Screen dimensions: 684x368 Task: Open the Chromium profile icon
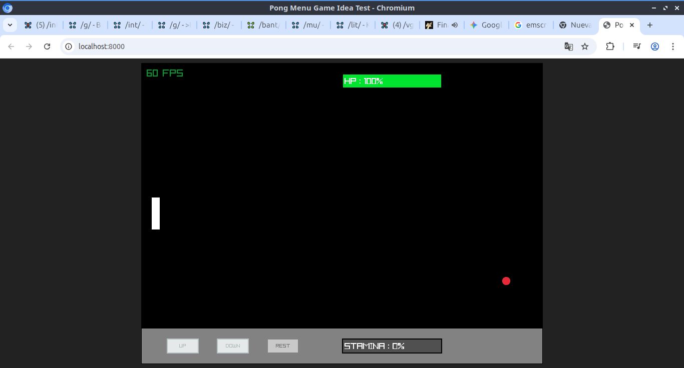tap(655, 46)
